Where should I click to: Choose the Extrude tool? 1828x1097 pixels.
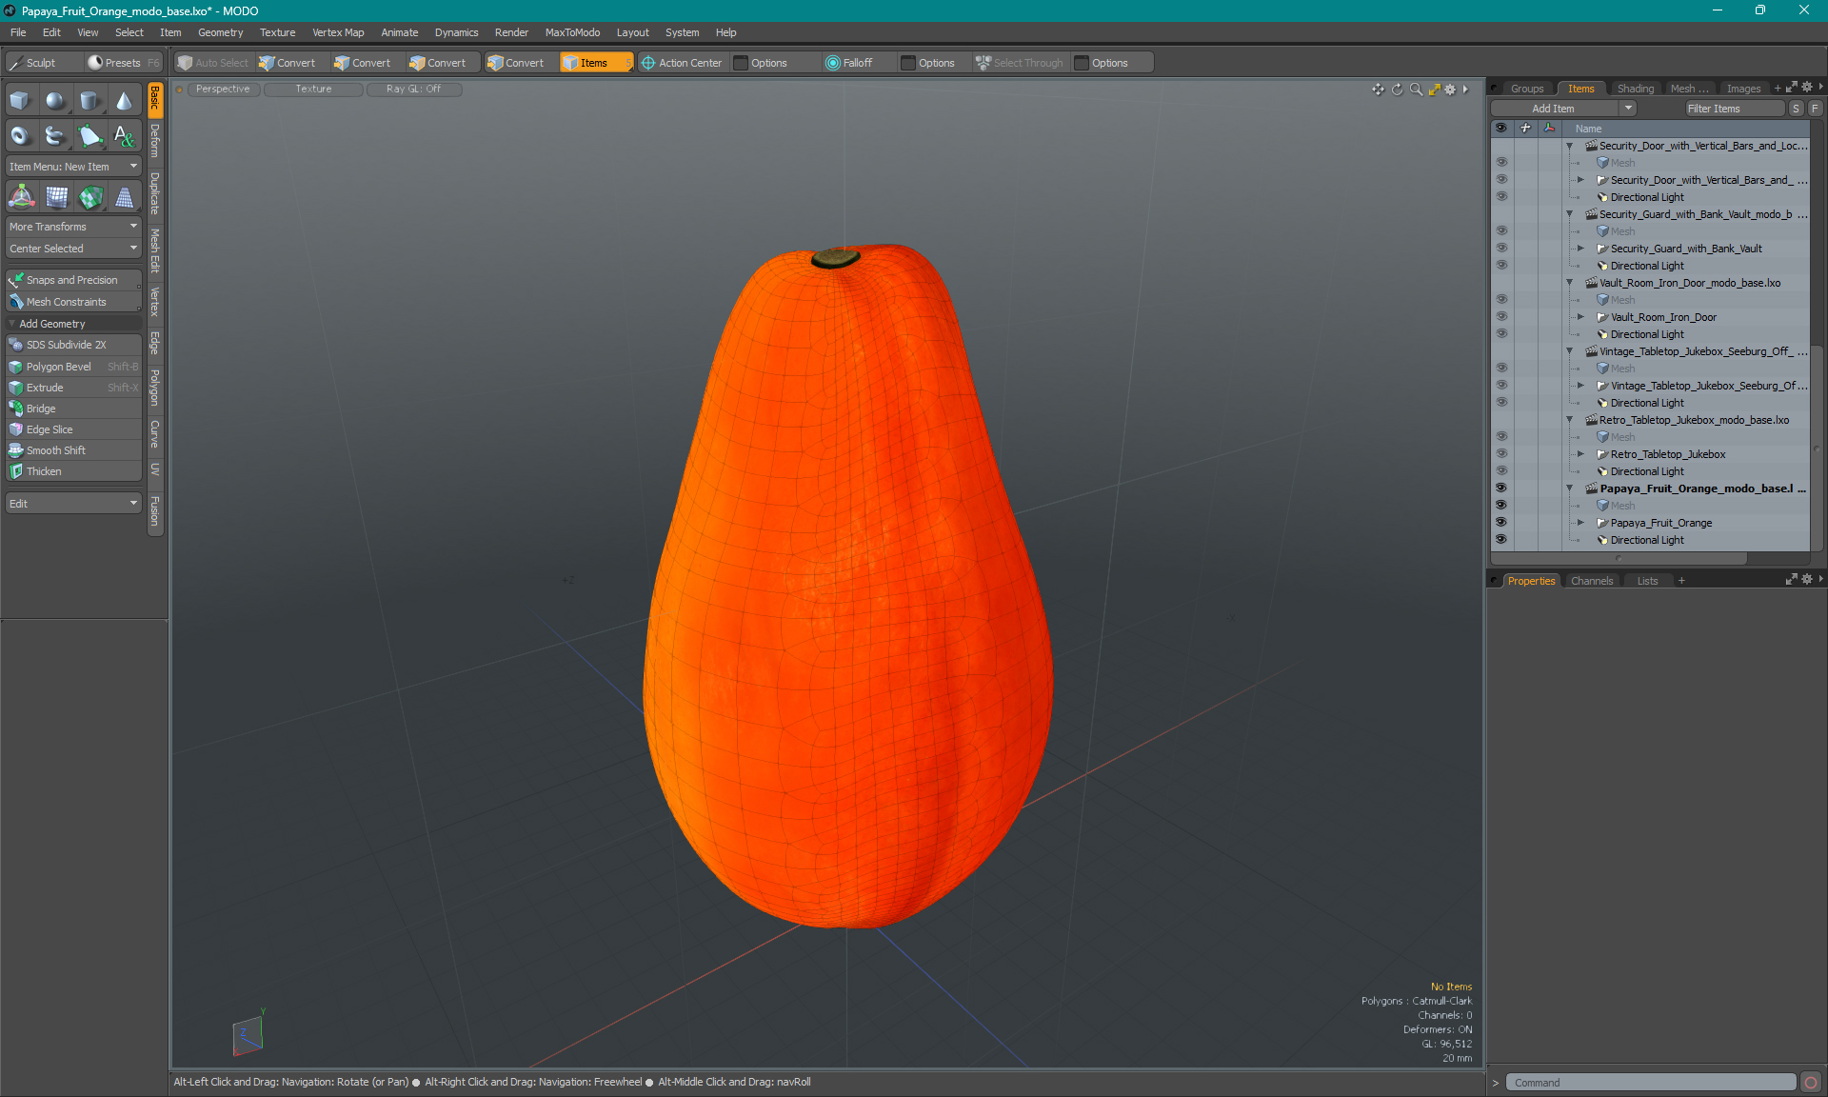[x=73, y=388]
